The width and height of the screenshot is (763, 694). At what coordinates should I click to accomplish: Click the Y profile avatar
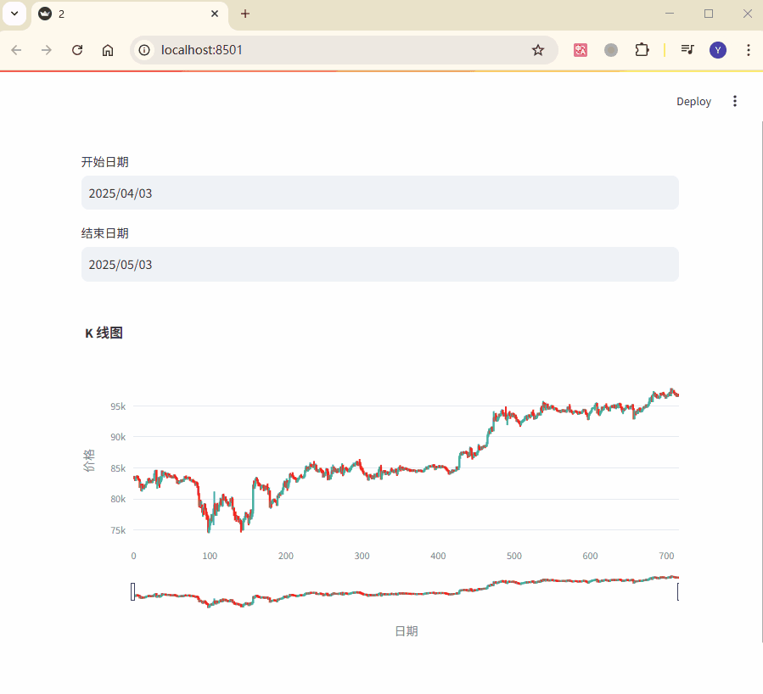point(717,50)
